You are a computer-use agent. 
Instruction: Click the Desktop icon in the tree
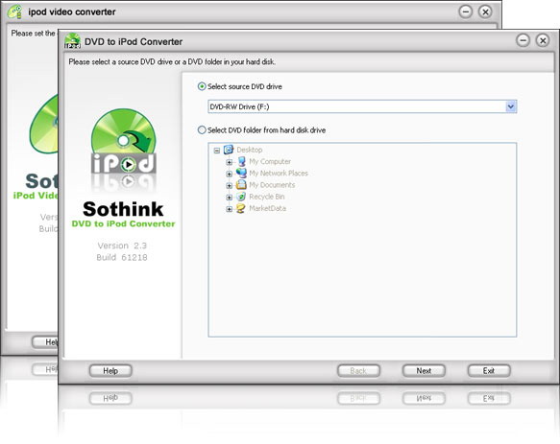(x=229, y=150)
